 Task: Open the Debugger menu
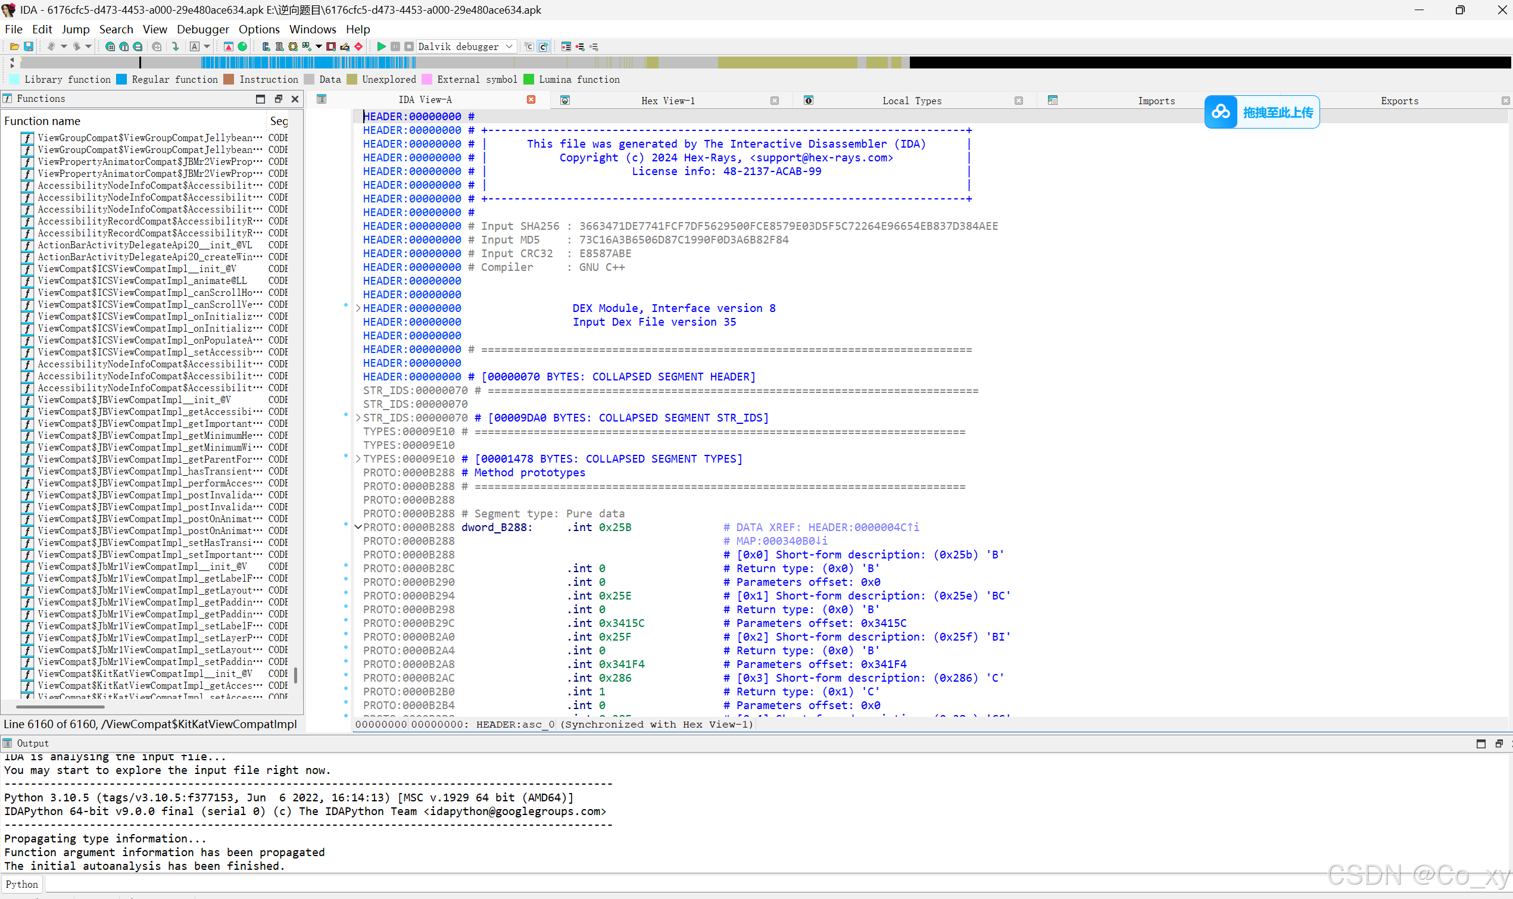pyautogui.click(x=203, y=29)
